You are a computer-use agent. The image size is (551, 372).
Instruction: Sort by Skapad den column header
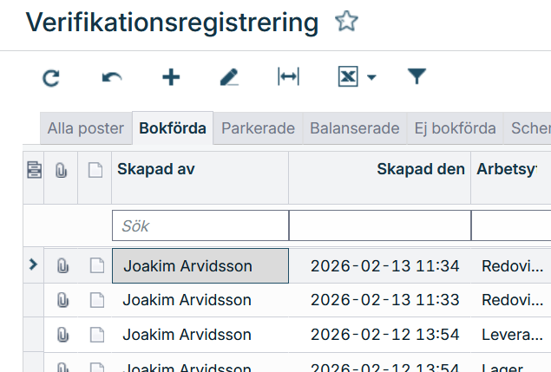[x=420, y=170]
